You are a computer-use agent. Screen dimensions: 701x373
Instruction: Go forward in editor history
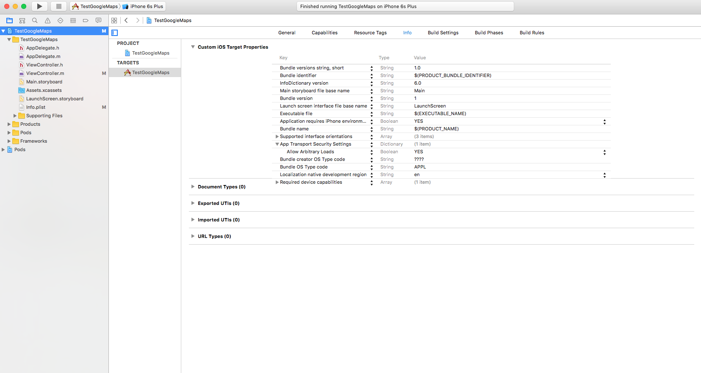[x=137, y=20]
